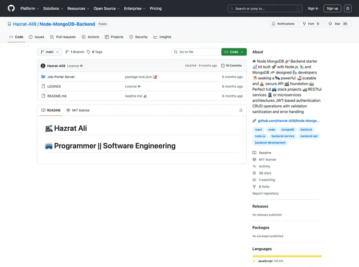Open the main branch selector dropdown
This screenshot has width=359, height=267.
point(50,52)
